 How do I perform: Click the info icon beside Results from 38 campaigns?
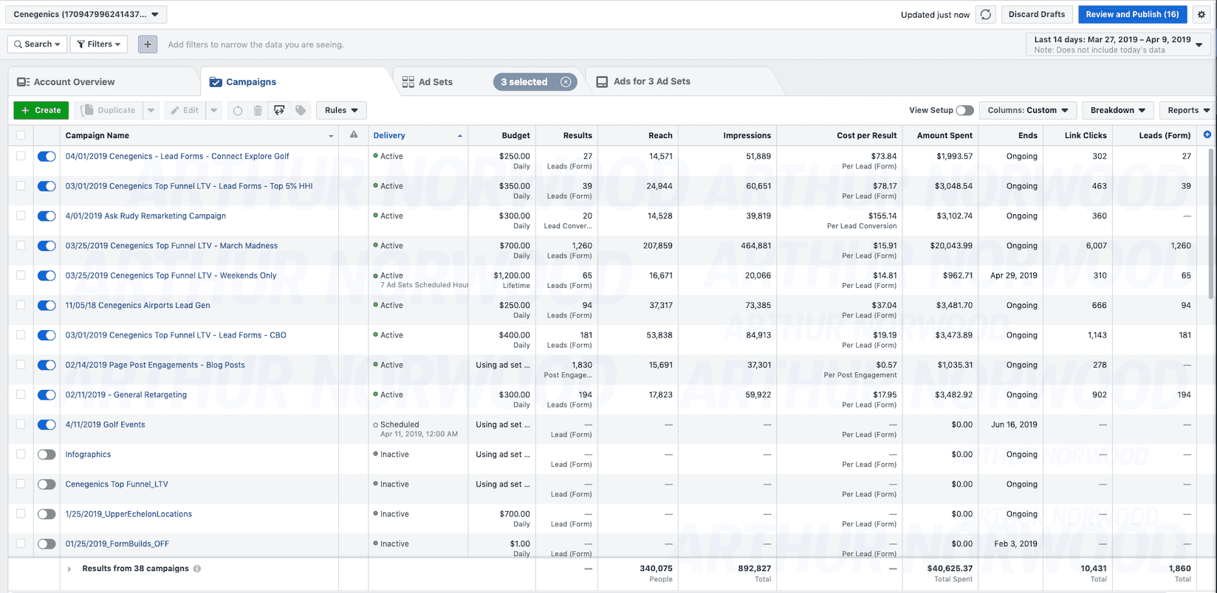[x=197, y=569]
